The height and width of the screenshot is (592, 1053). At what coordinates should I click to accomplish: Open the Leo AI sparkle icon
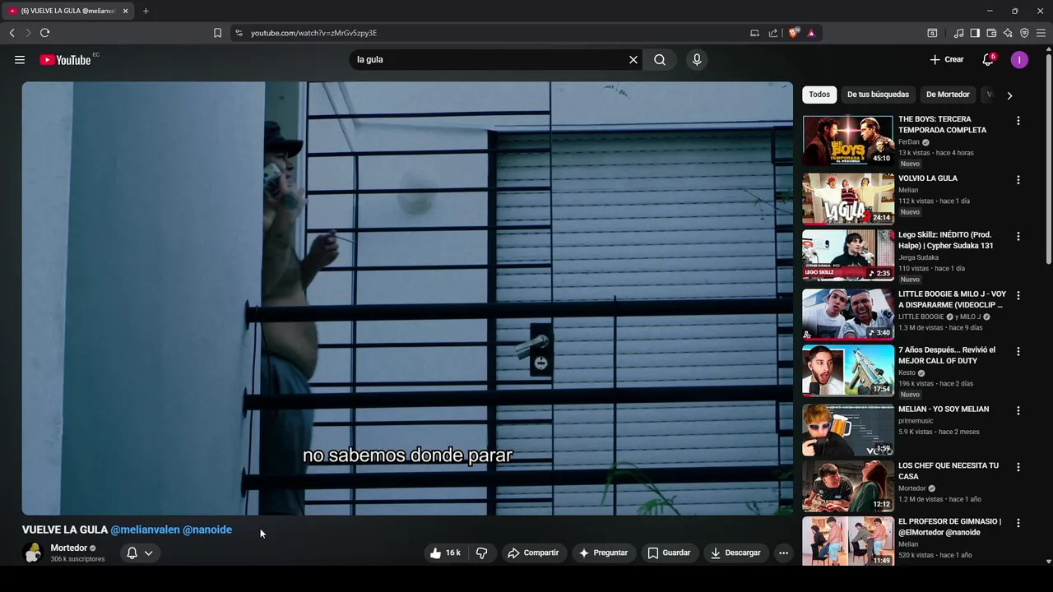(x=1008, y=33)
